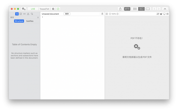This screenshot has width=178, height=111.
Task: Pause live typesetting with pause icon
Action: tap(168, 14)
